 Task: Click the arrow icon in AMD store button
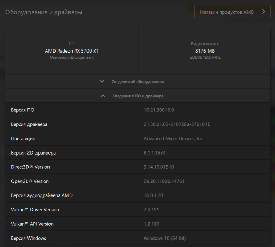coord(264,12)
